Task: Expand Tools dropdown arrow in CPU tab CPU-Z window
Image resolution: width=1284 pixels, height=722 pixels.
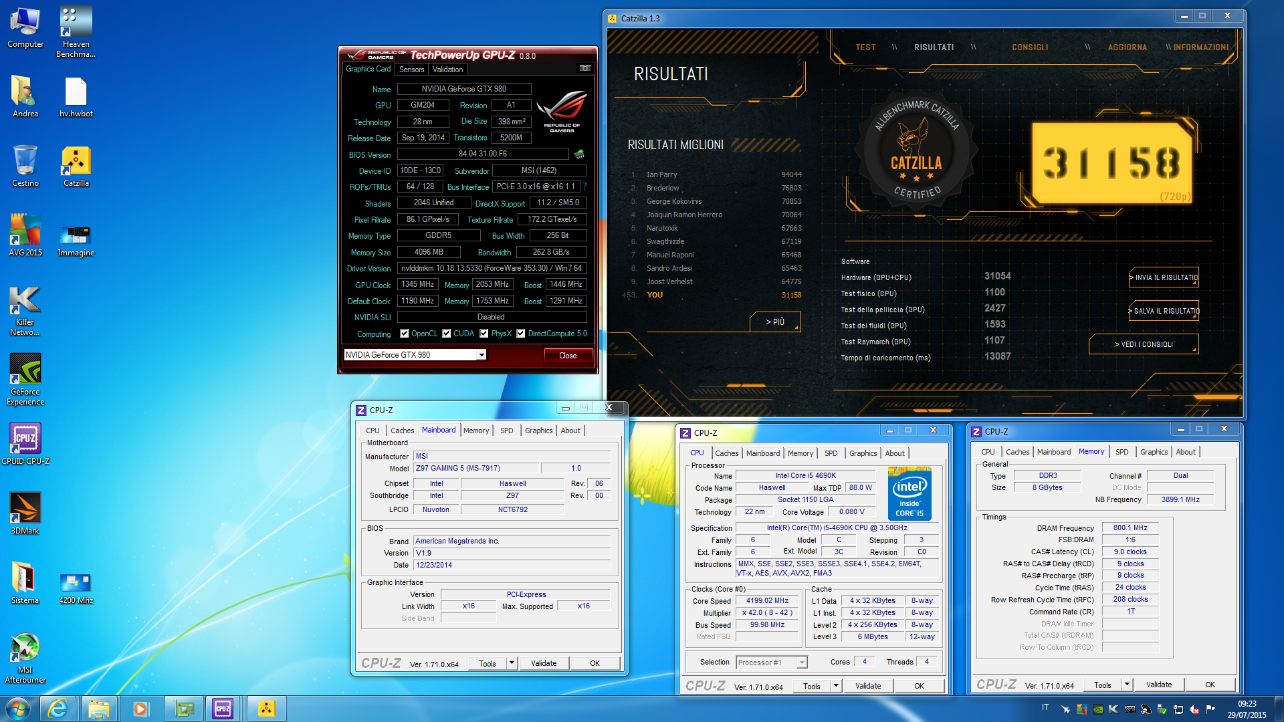Action: pyautogui.click(x=836, y=685)
